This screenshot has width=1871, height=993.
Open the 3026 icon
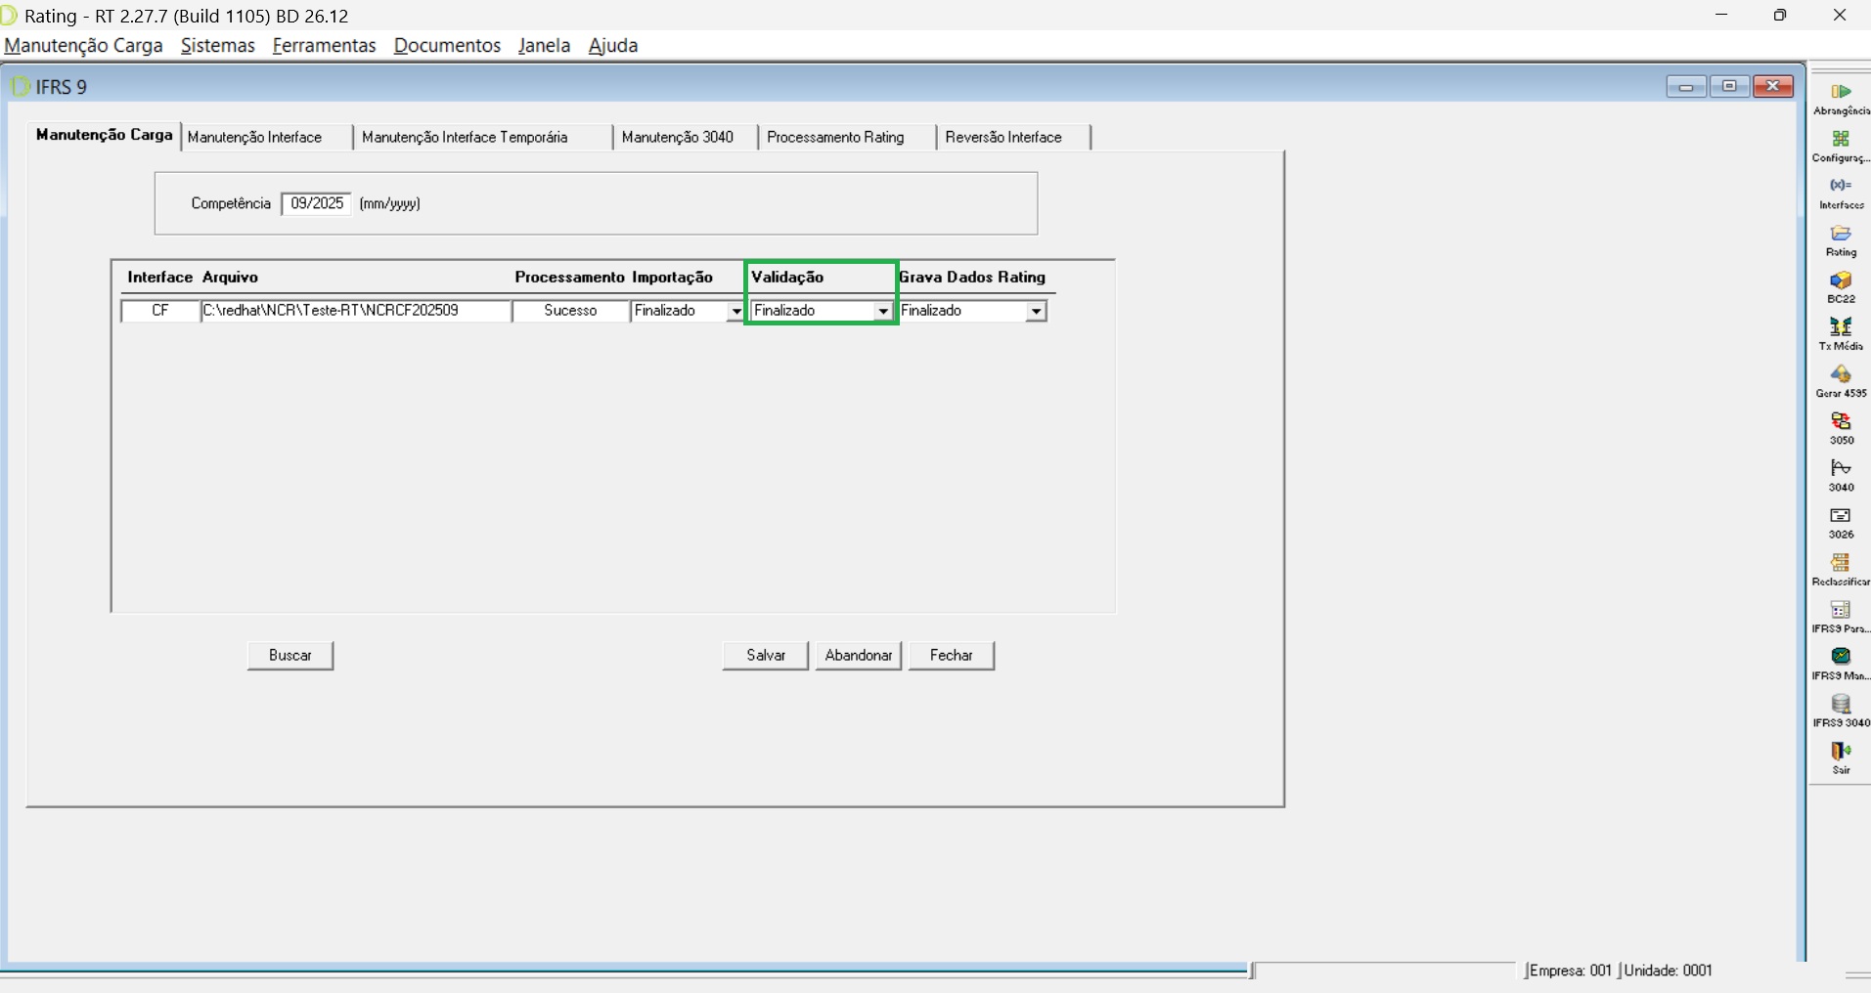click(x=1841, y=515)
